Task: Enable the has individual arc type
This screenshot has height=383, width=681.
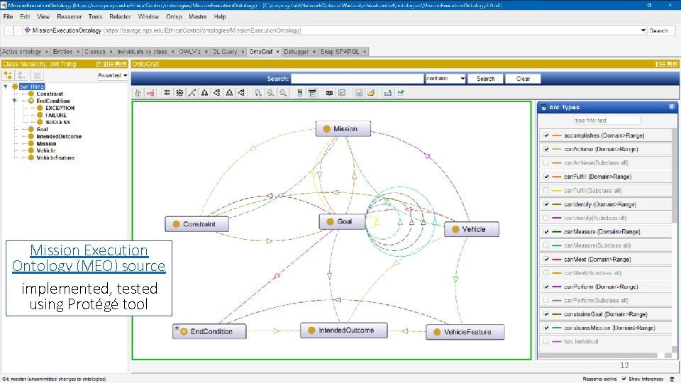Action: coord(546,342)
